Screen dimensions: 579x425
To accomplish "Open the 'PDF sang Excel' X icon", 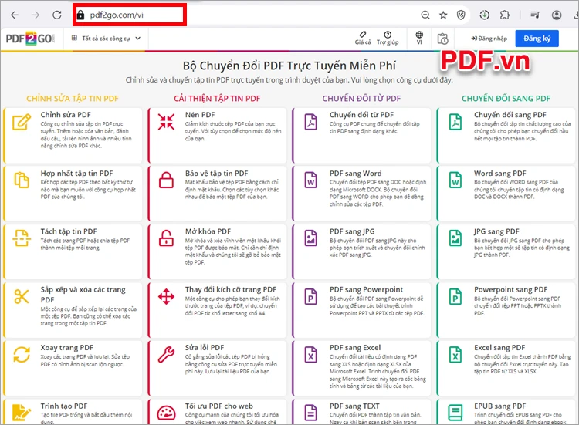I will [310, 355].
